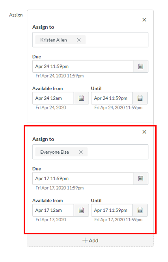Open calendar for Kristen Allen's Until date
The width and height of the screenshot is (168, 262).
(x=140, y=98)
